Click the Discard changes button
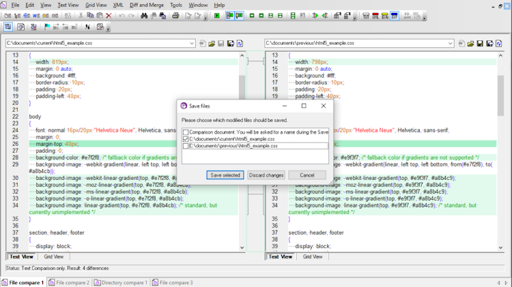This screenshot has height=287, width=512. point(266,175)
